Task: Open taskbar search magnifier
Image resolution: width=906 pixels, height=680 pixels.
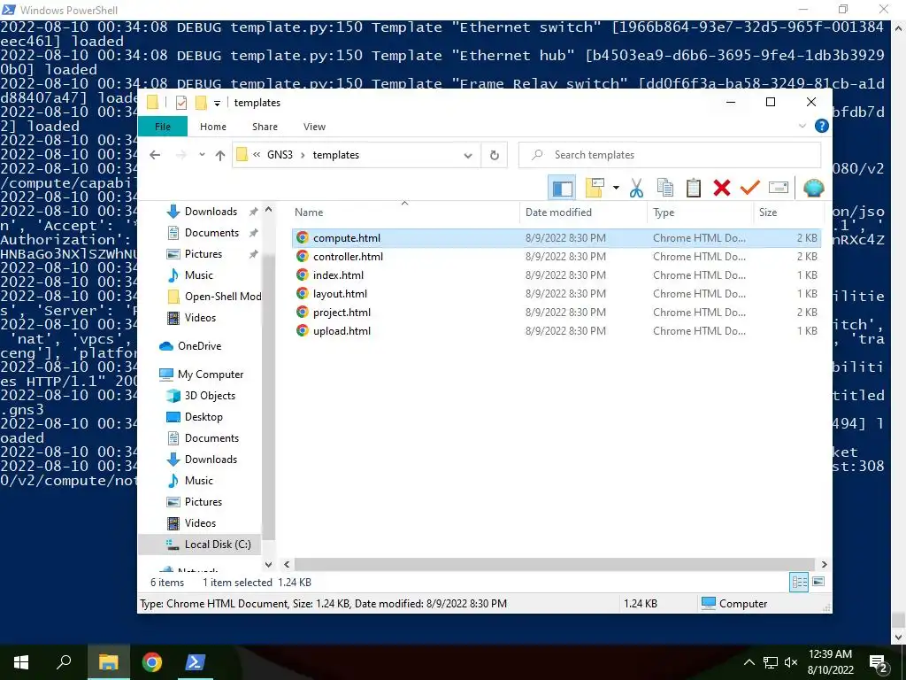Action: pos(64,662)
